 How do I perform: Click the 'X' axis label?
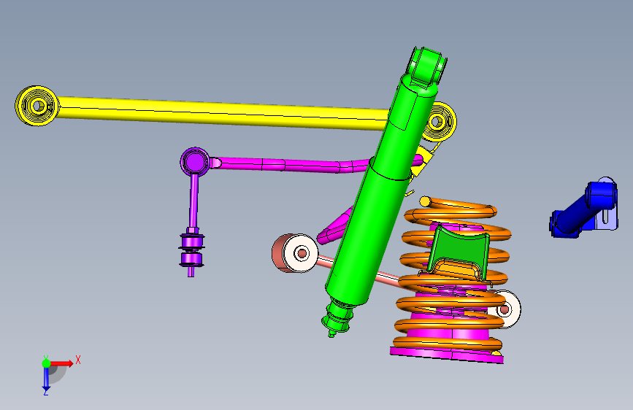(78, 360)
